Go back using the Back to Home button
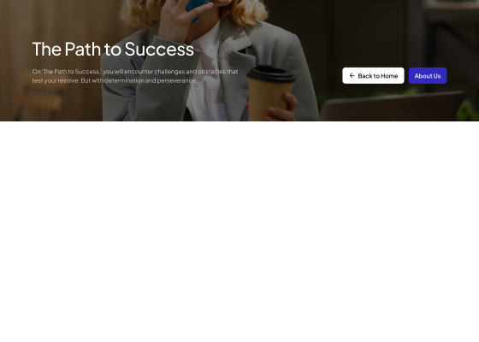This screenshot has width=479, height=342. [373, 76]
